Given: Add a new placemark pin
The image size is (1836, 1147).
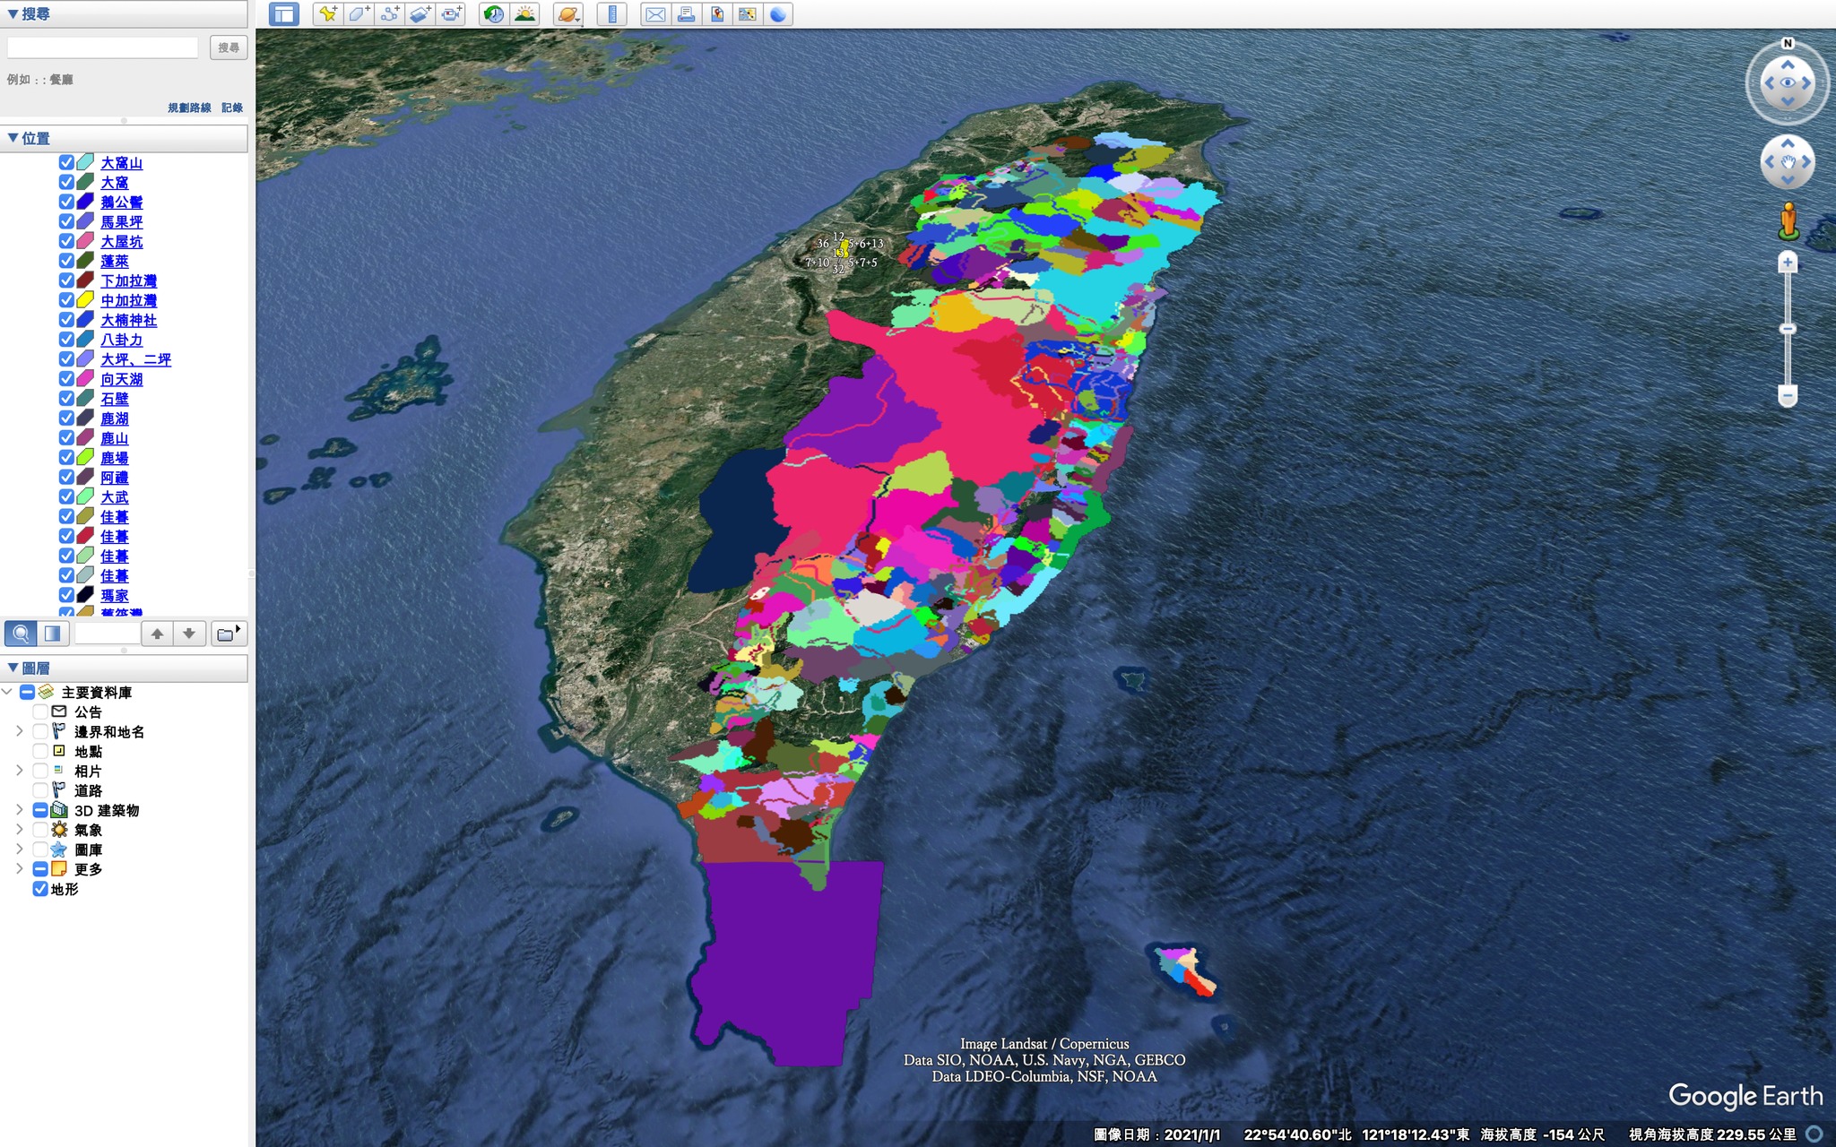Looking at the screenshot, I should click(328, 14).
